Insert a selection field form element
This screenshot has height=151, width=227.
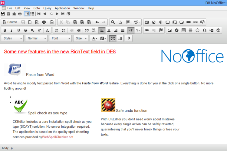(182, 22)
